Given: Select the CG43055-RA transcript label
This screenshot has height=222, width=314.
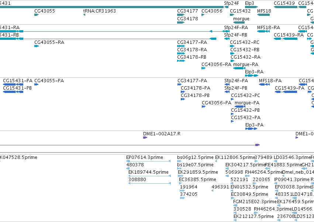Looking at the screenshot, I should tap(49, 42).
